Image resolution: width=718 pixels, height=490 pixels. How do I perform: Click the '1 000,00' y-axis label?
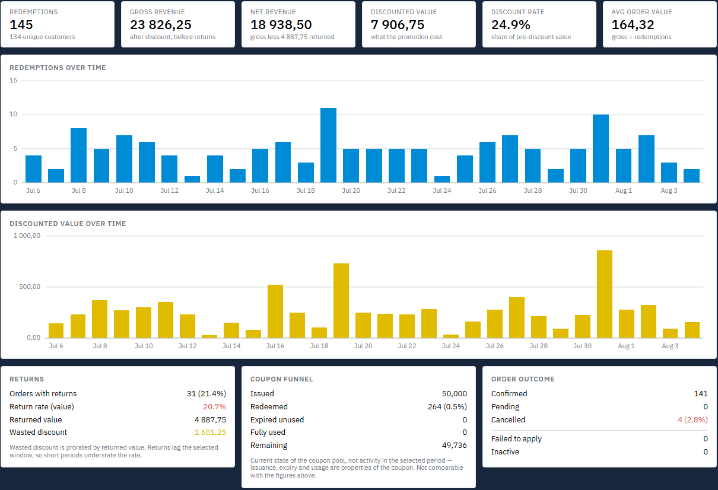coord(27,236)
